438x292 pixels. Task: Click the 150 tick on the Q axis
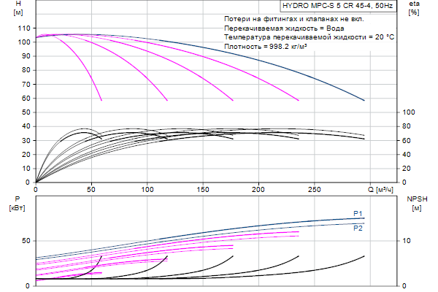[203, 190]
